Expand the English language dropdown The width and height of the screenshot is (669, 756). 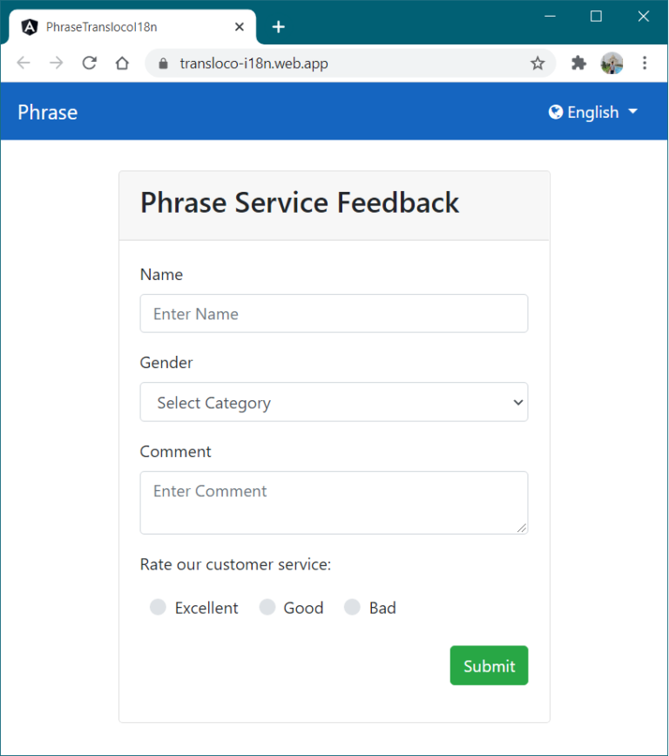click(x=593, y=112)
